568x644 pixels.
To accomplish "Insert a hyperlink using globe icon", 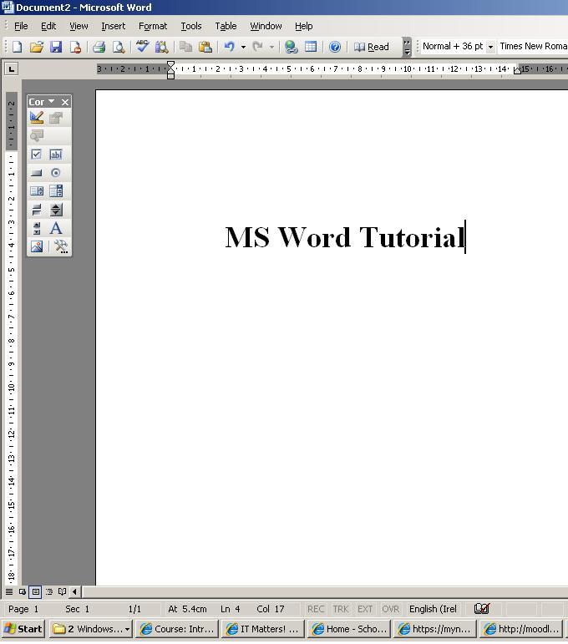I will click(292, 47).
